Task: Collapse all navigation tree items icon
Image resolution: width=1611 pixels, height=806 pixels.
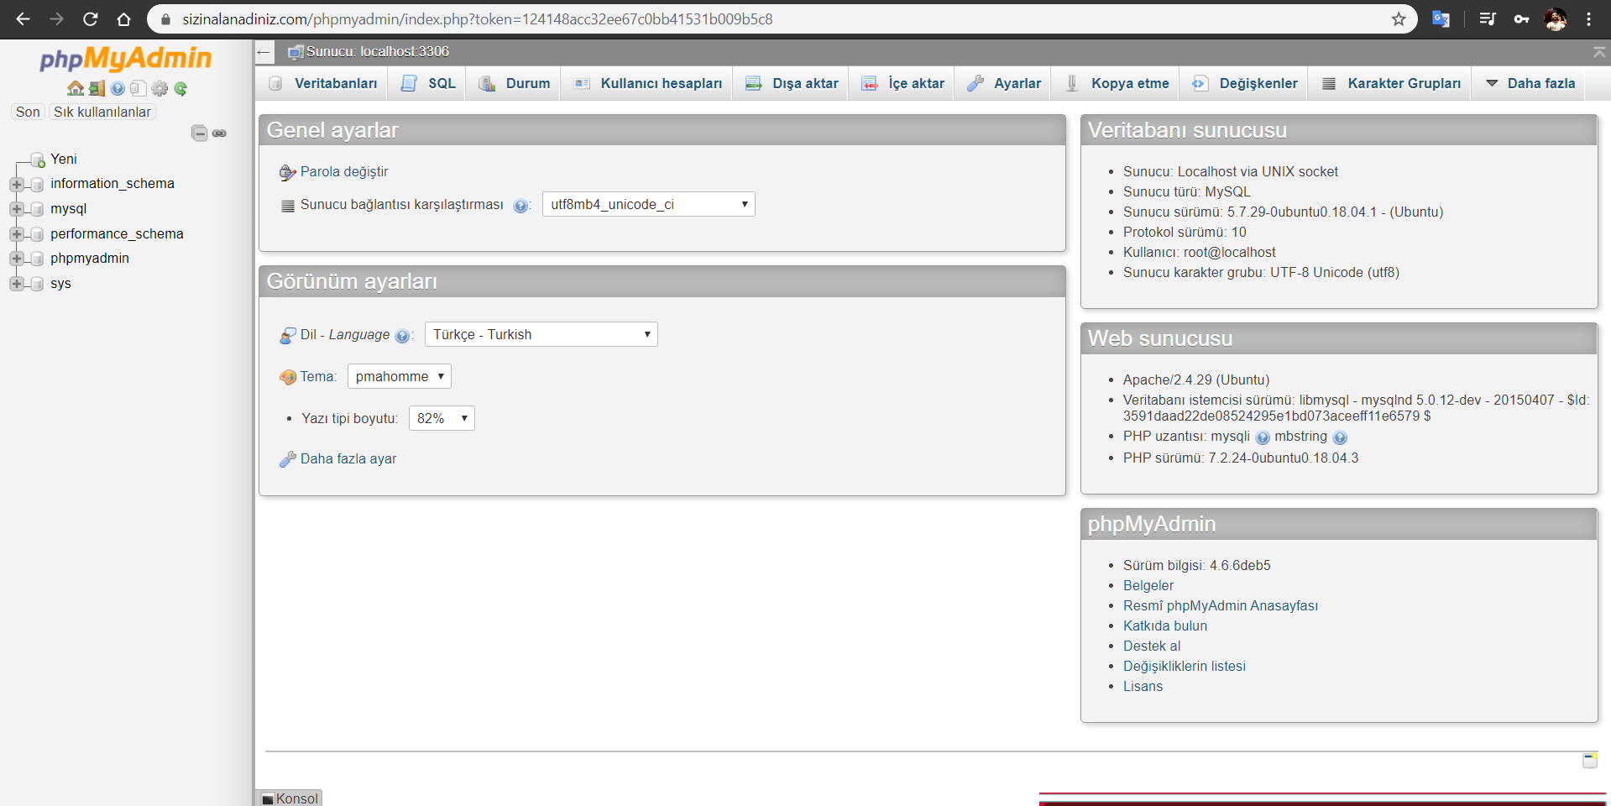Action: (199, 133)
